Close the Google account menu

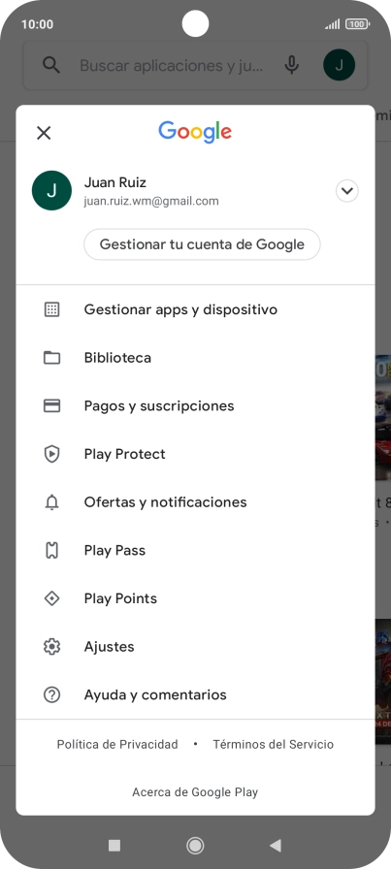[44, 133]
